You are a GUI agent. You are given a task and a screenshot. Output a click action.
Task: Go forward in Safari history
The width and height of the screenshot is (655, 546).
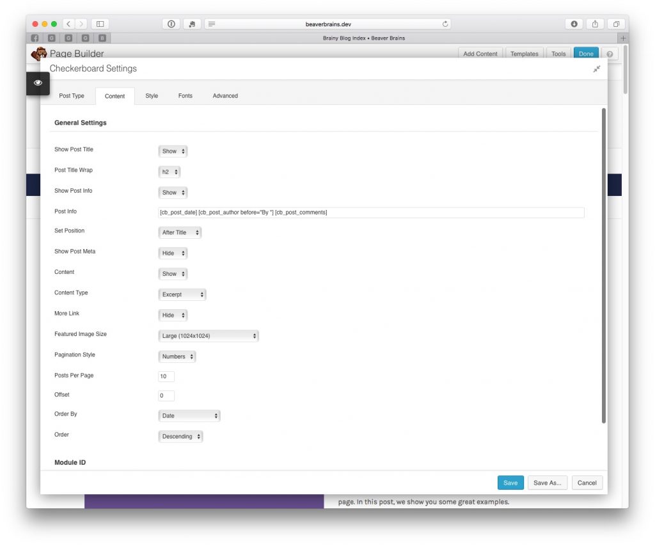tap(81, 24)
